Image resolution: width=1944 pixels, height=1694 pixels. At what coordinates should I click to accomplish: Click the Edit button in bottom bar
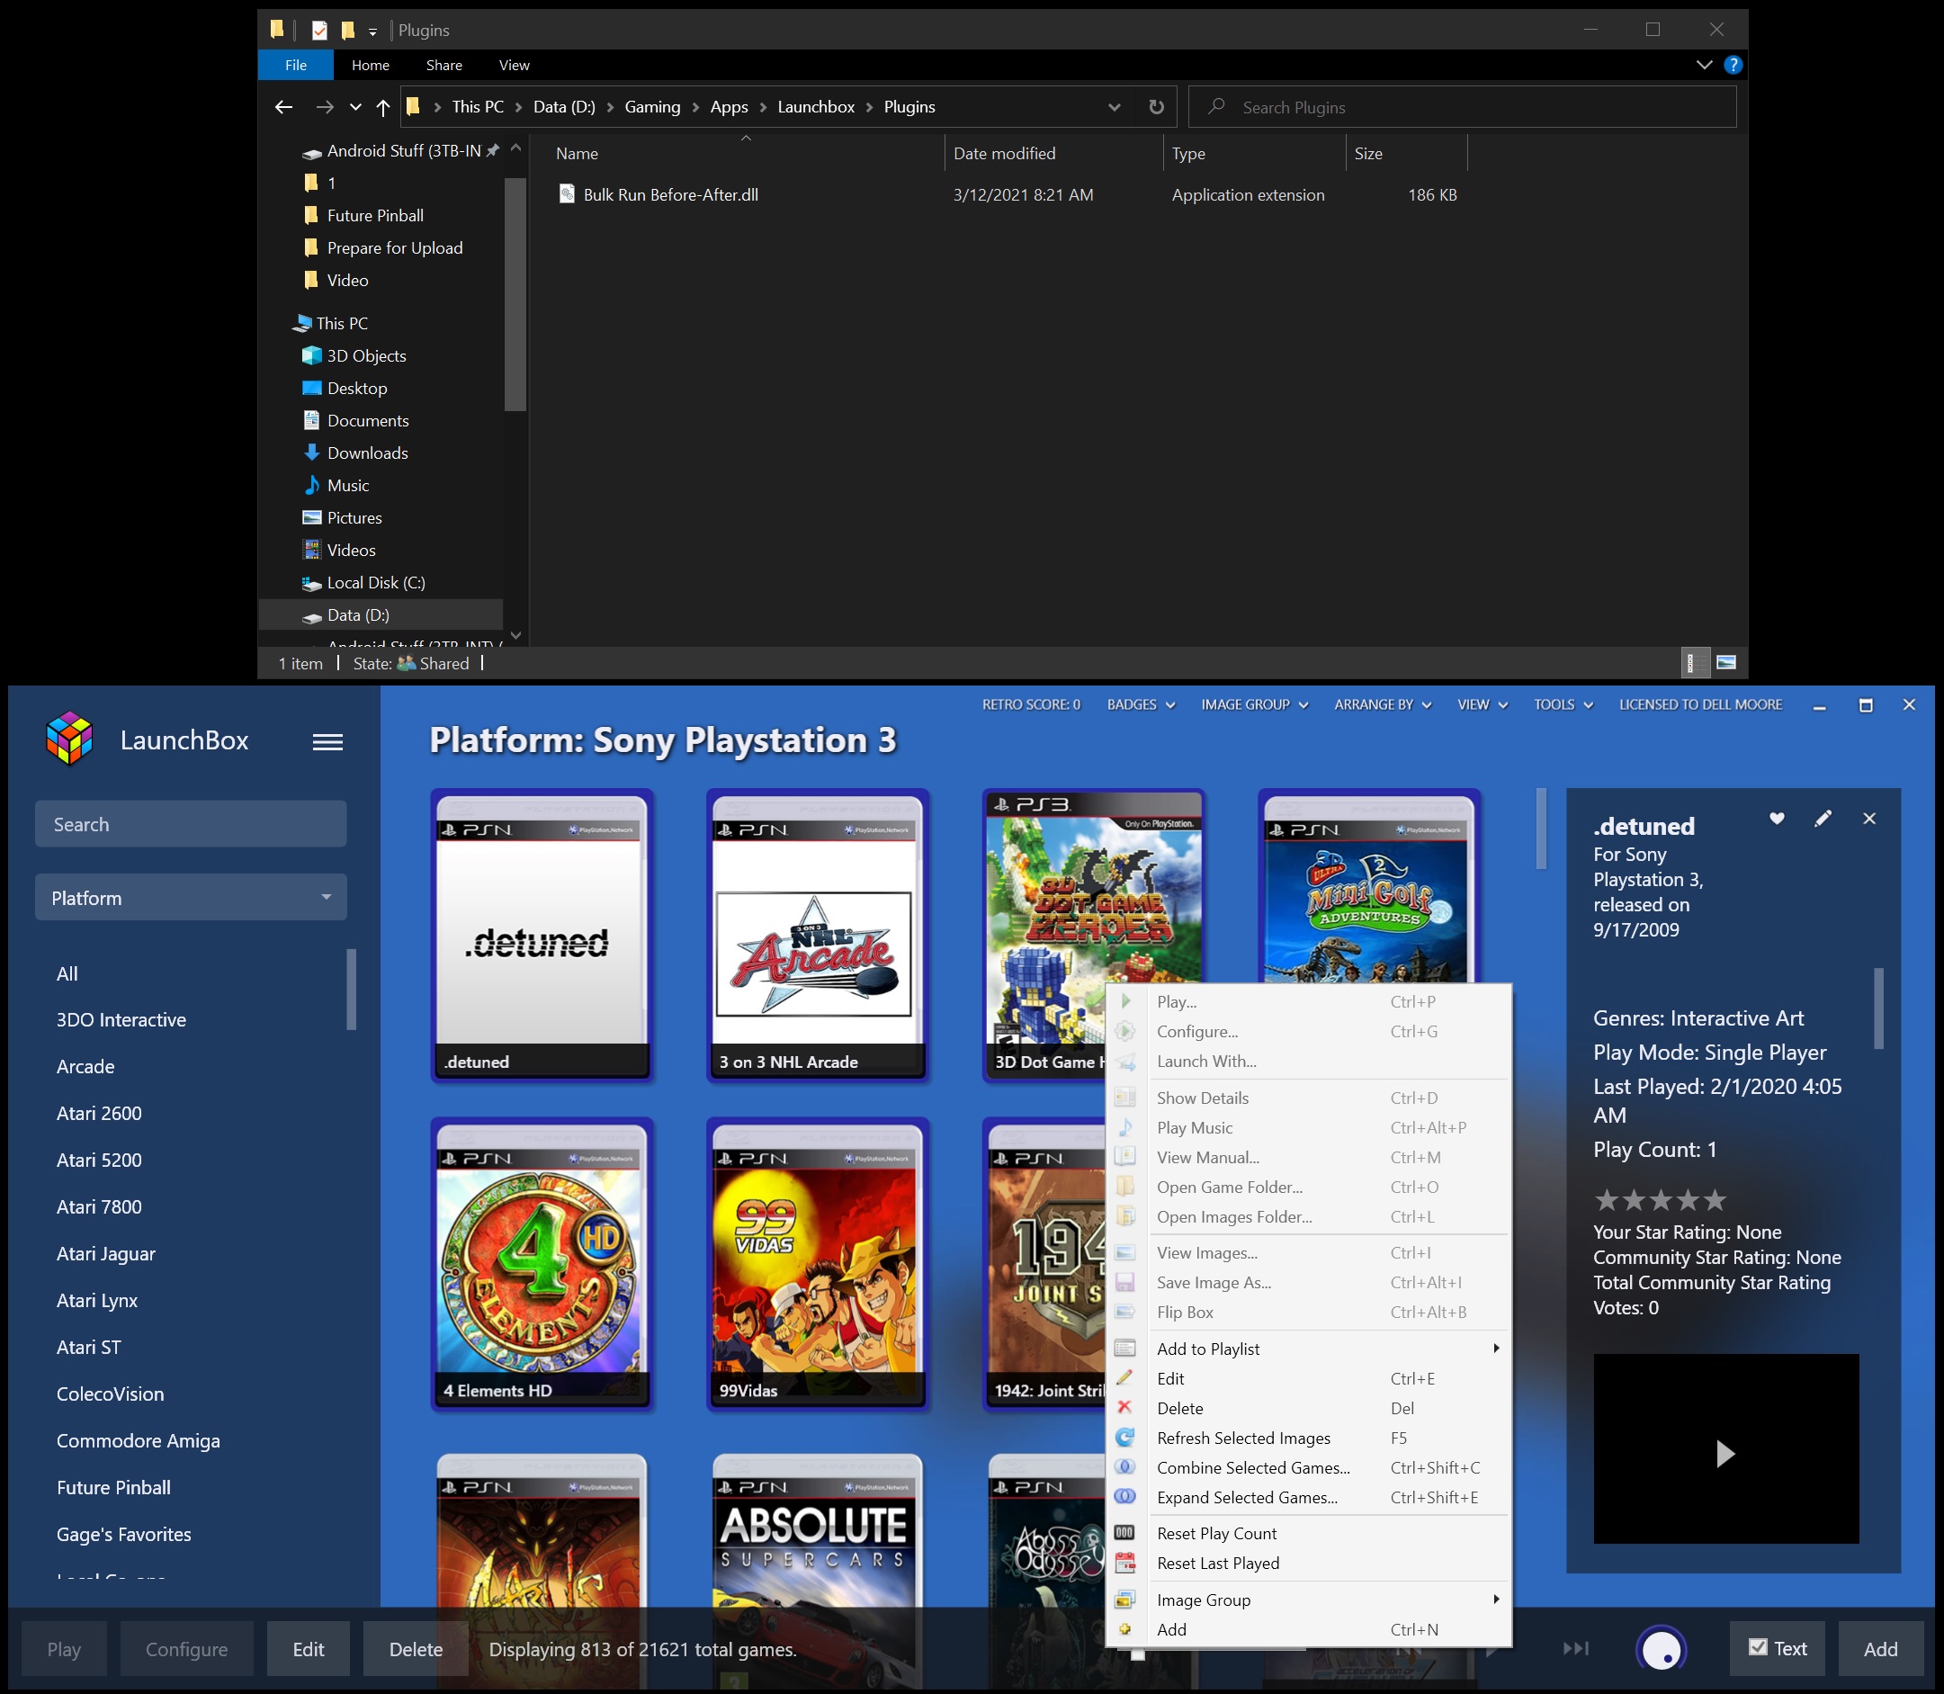(x=308, y=1649)
